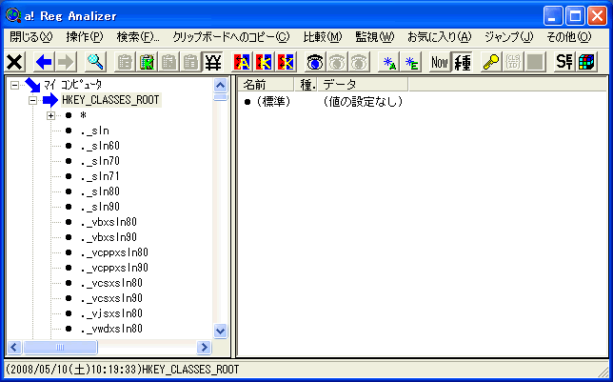Click the ¥¥ toolbar icon
This screenshot has width=613, height=382.
(x=213, y=62)
